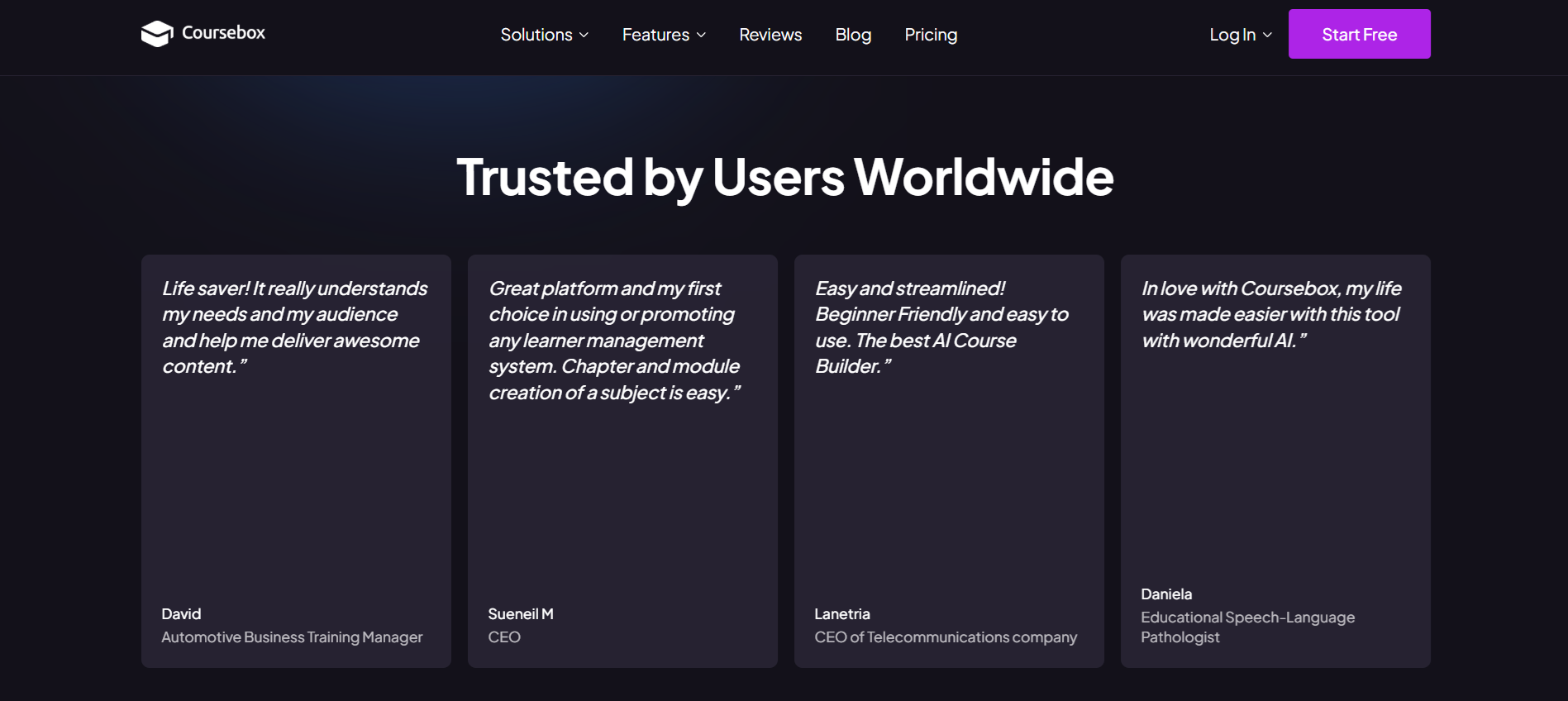Click CEO of Telecommunications company text
The width and height of the screenshot is (1568, 701).
(x=946, y=637)
